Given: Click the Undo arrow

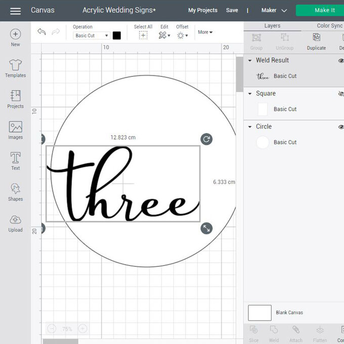Looking at the screenshot, I should point(41,32).
